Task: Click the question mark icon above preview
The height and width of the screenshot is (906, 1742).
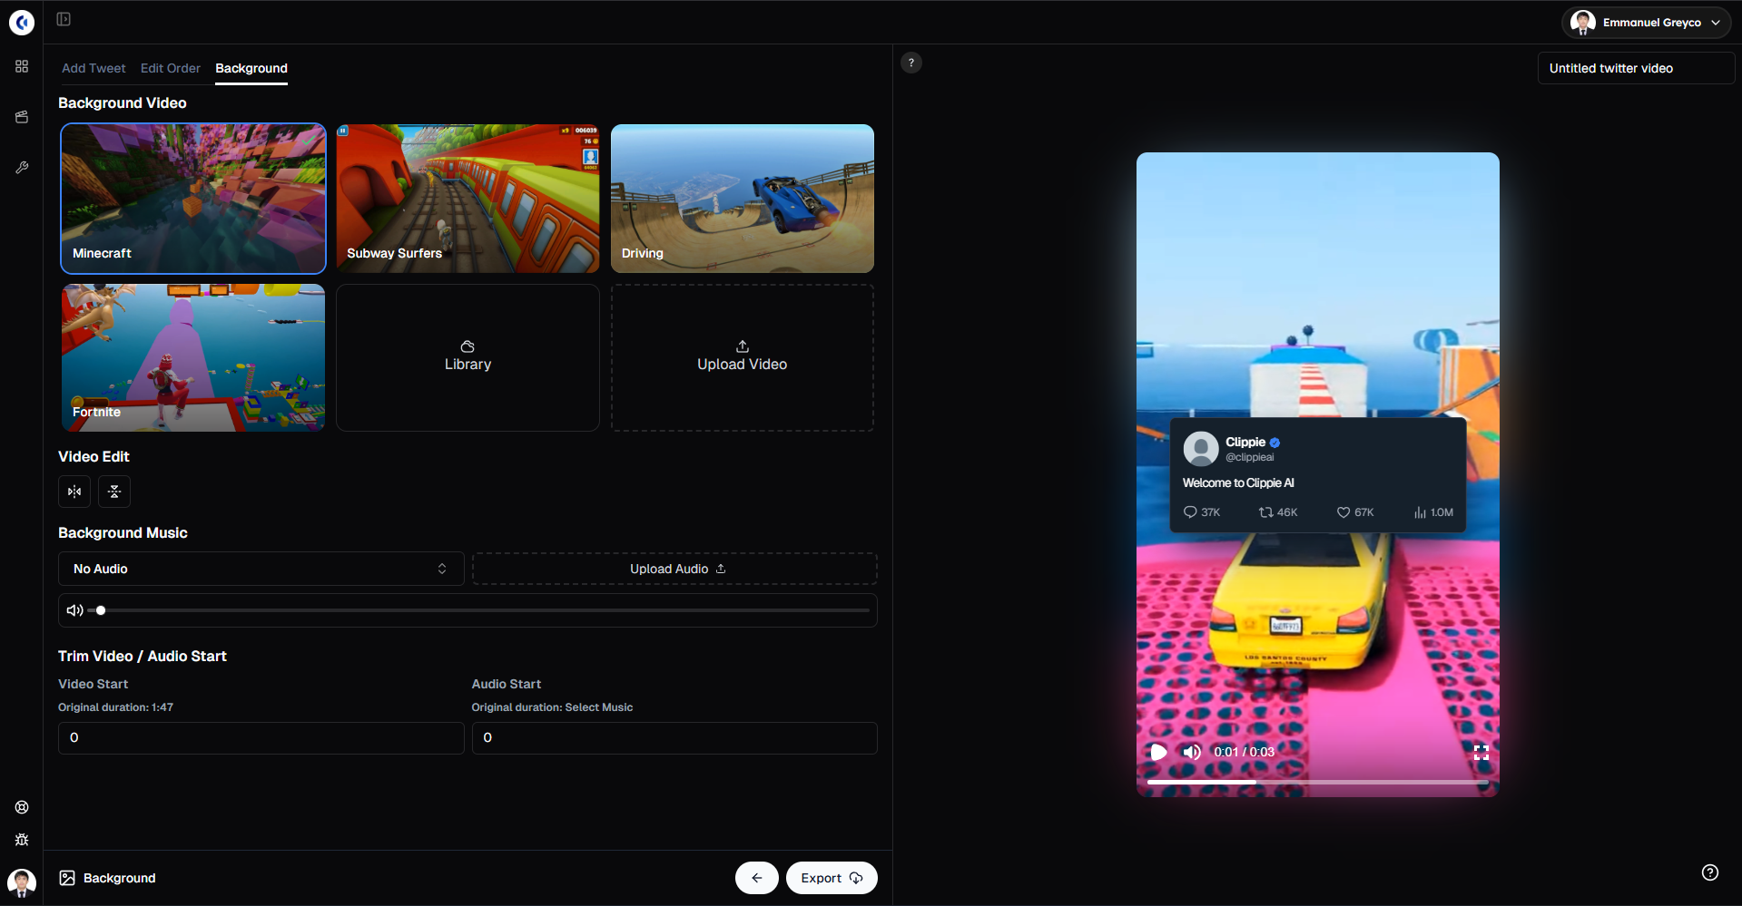Action: point(911,63)
